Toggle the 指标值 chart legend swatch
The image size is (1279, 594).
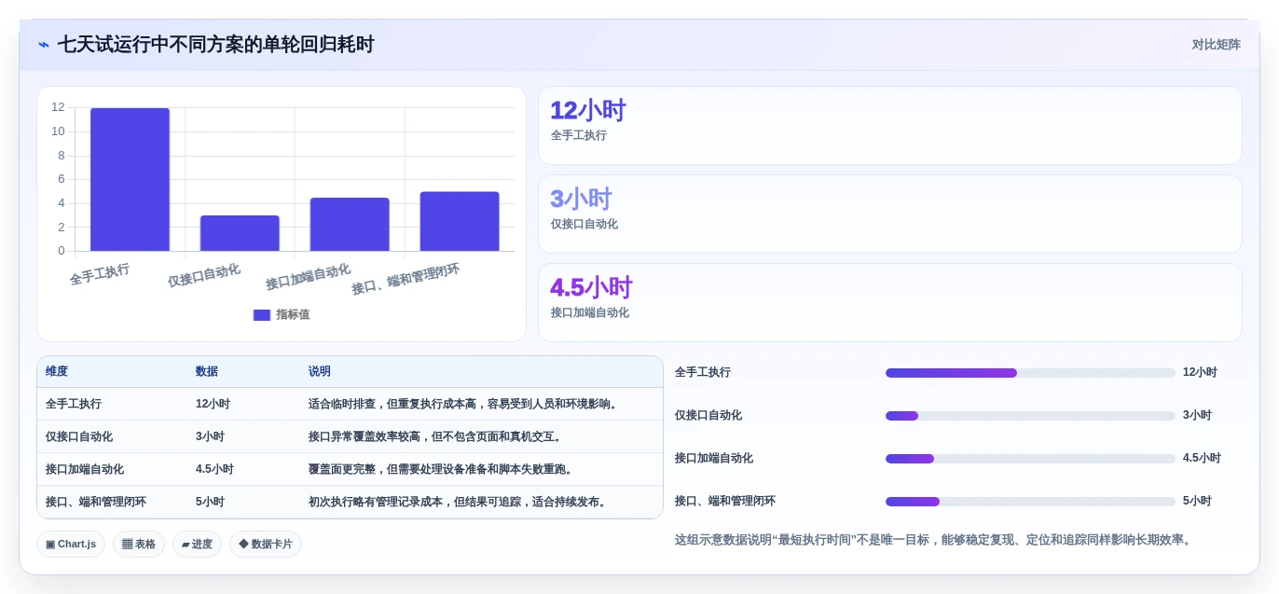[262, 315]
